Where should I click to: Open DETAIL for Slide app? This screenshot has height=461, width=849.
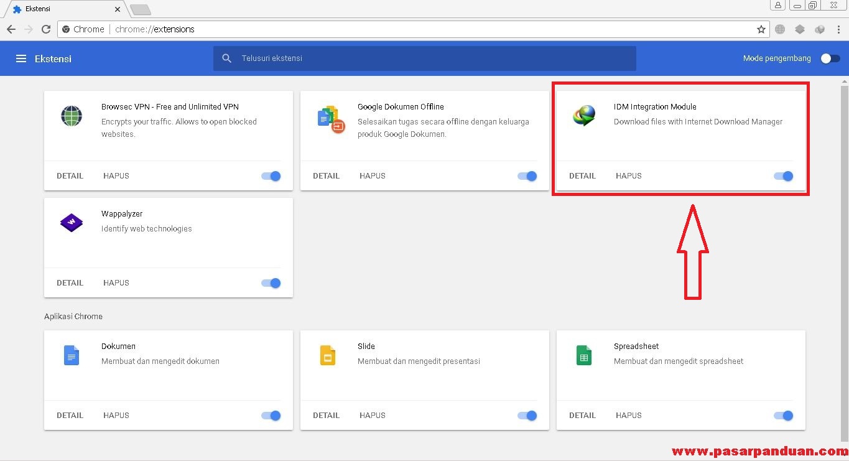point(326,416)
